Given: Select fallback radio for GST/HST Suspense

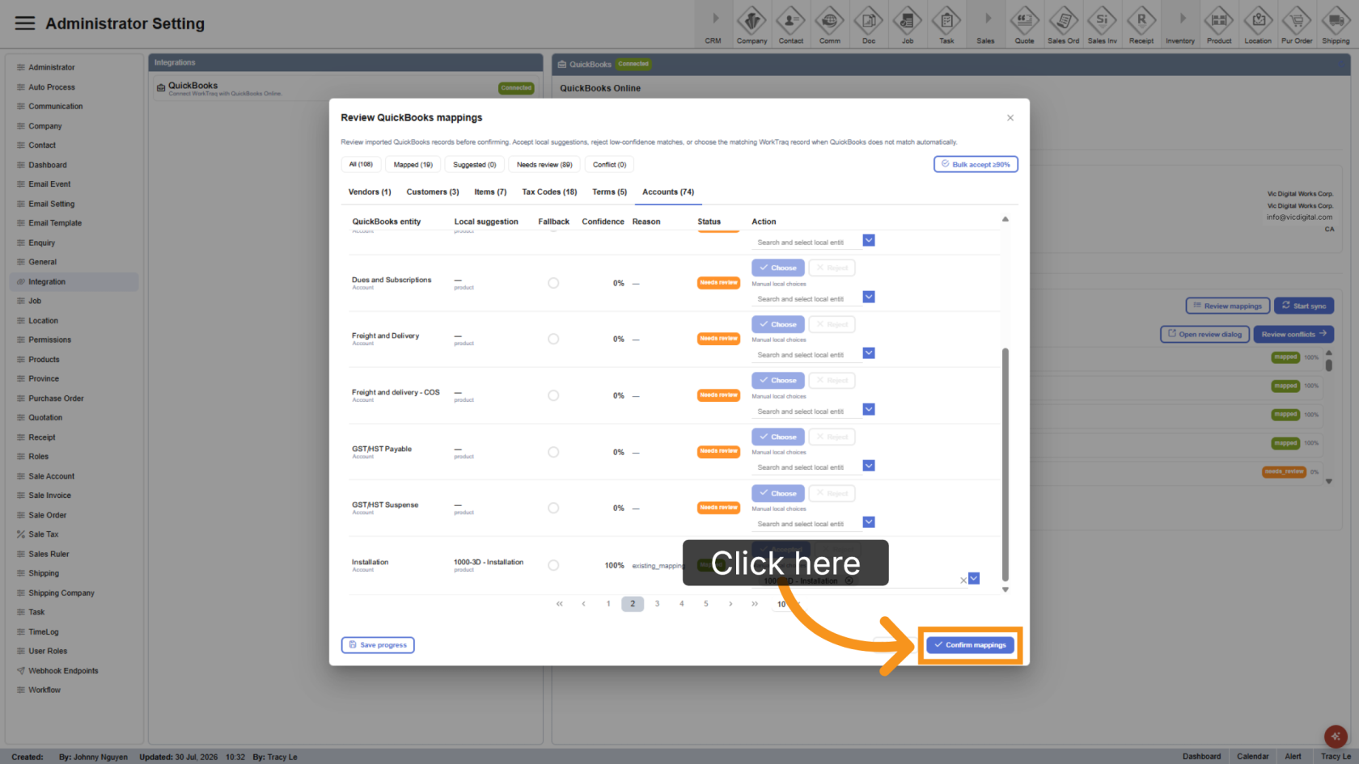Looking at the screenshot, I should click(553, 508).
